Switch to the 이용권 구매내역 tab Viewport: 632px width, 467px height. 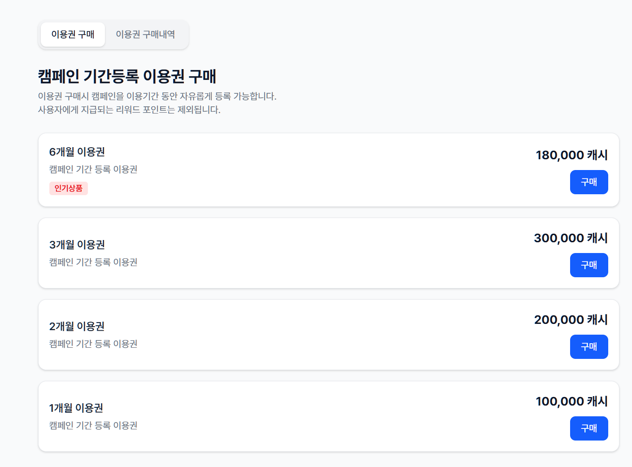click(x=146, y=34)
